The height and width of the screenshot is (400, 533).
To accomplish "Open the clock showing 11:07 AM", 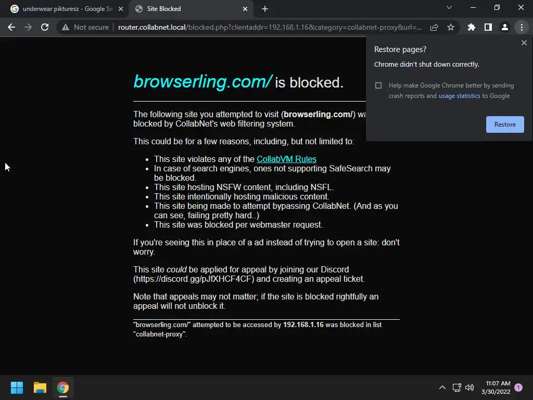I will click(496, 387).
